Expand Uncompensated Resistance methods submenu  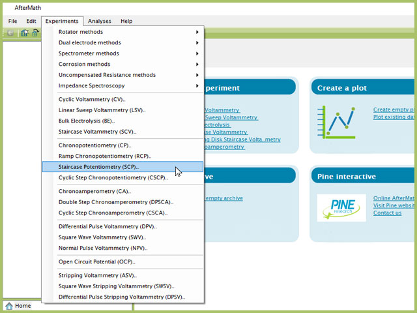pos(123,75)
